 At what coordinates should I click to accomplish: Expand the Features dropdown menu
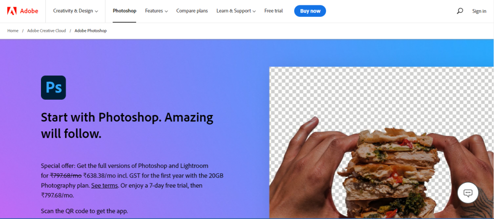click(156, 11)
